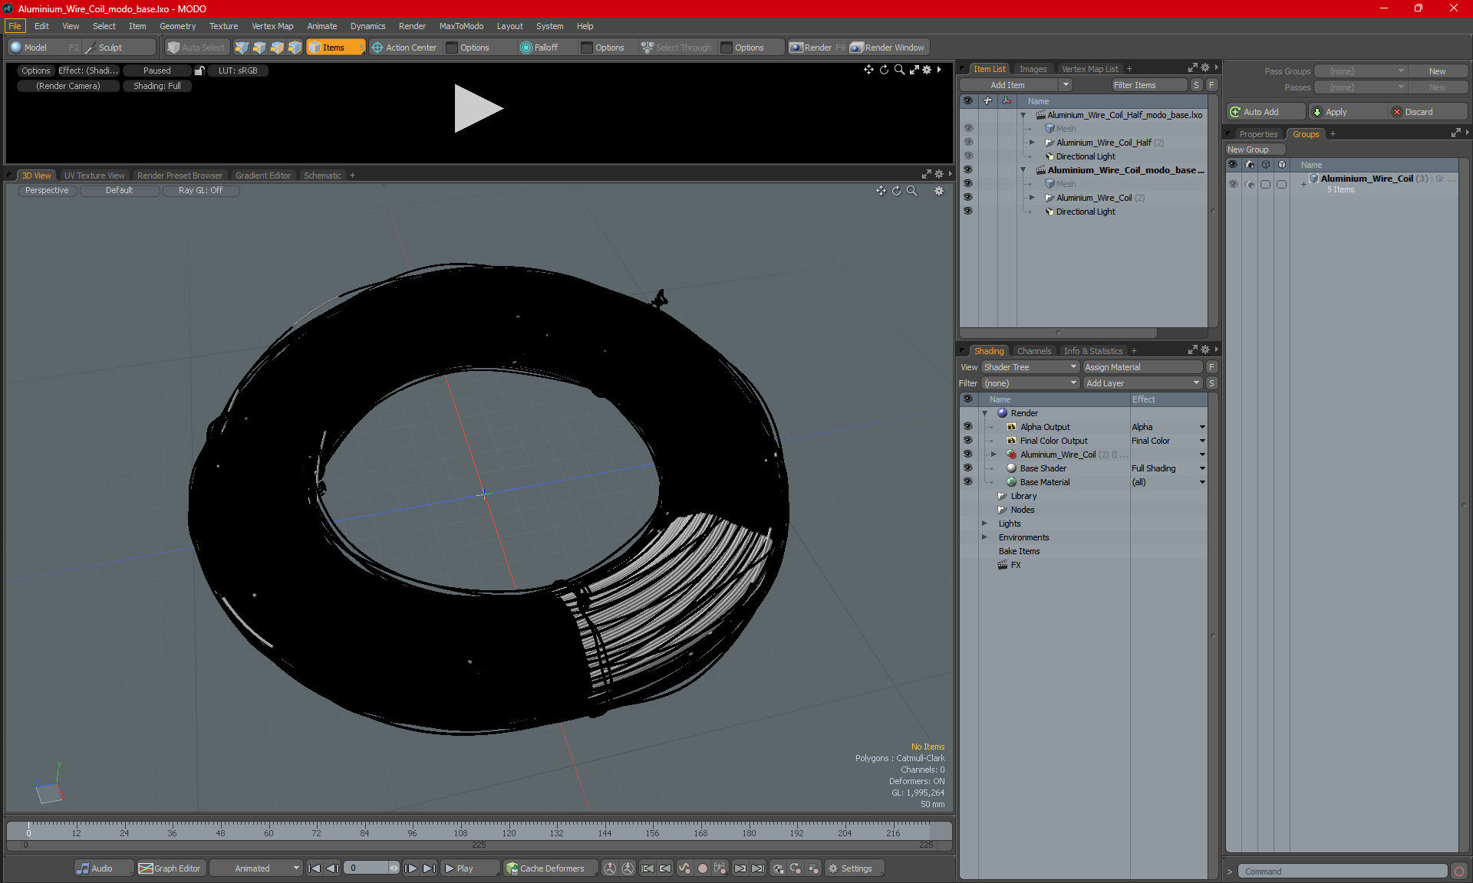Click the 3D viewport gear settings icon
1473x883 pixels.
[939, 191]
